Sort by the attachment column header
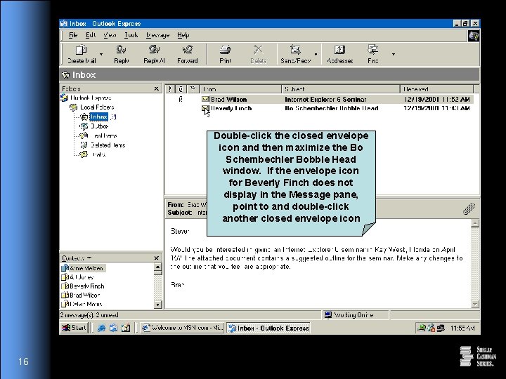 pos(181,89)
